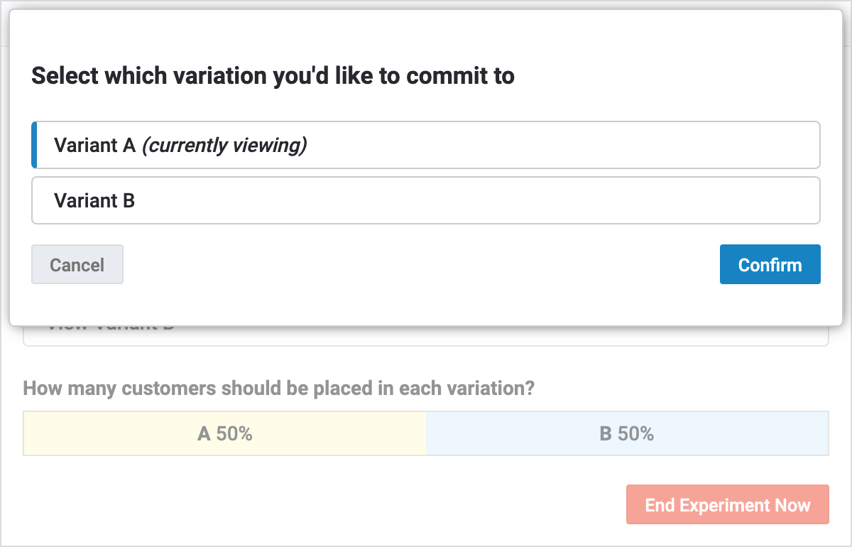Click the 'B 50%' percentage text
The height and width of the screenshot is (547, 852).
pyautogui.click(x=626, y=433)
